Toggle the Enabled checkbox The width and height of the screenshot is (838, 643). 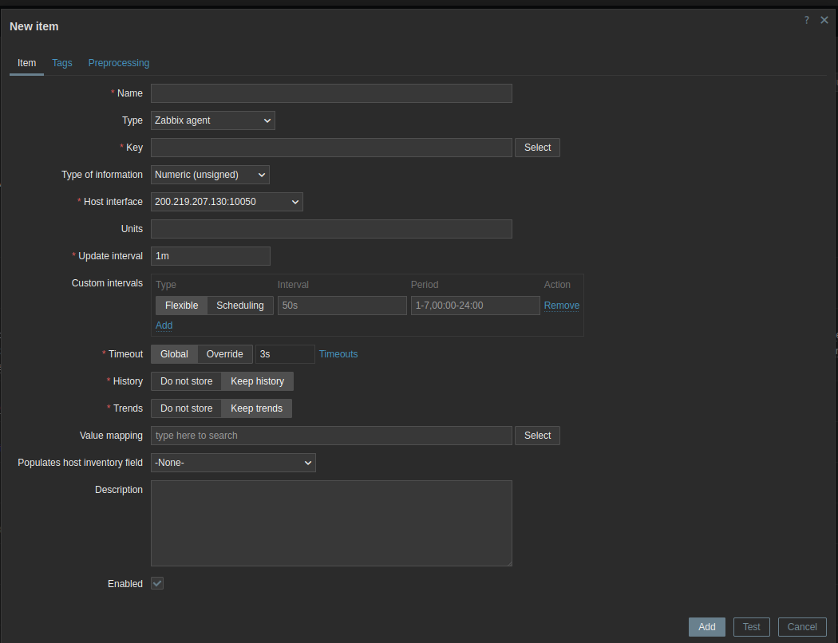[157, 584]
